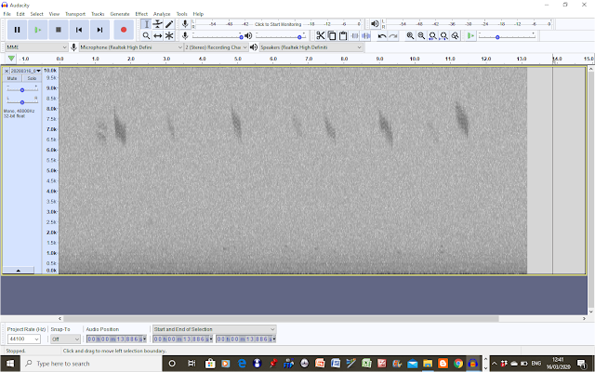Mute the audio track
Image resolution: width=595 pixels, height=372 pixels.
tap(12, 78)
